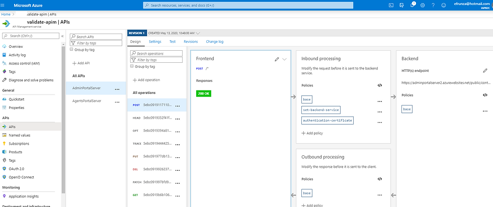The height and width of the screenshot is (207, 493).
Task: Open the authentication-certificate policy
Action: (327, 120)
